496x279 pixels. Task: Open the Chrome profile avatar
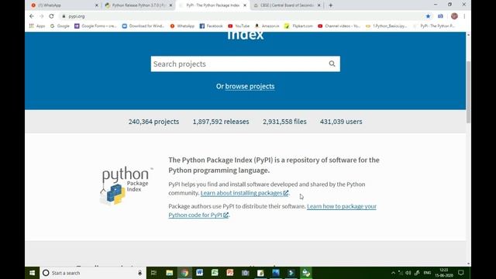pyautogui.click(x=454, y=16)
